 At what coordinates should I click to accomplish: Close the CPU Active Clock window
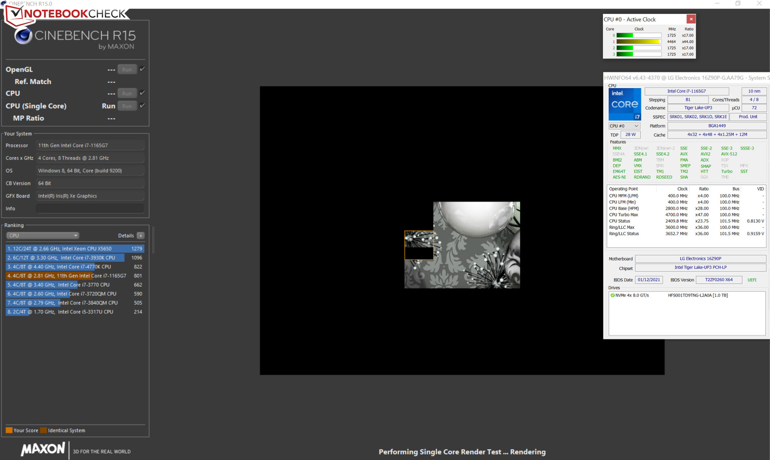click(691, 19)
